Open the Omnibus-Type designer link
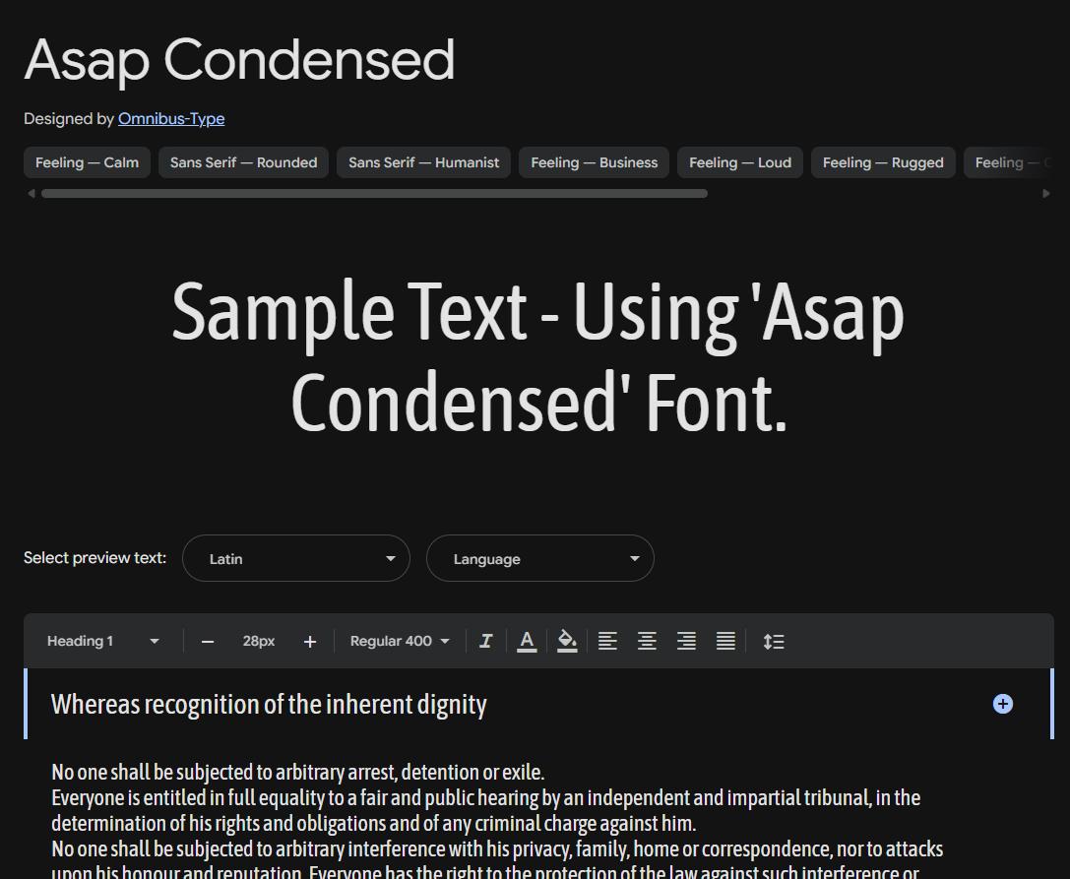Screen dimensions: 1070x879 coord(171,119)
